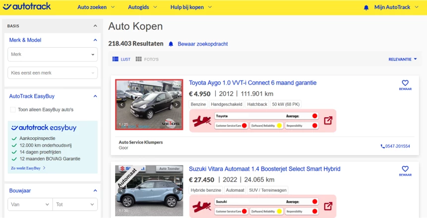
Task: Open the Auto zoeken menu
Action: point(96,7)
